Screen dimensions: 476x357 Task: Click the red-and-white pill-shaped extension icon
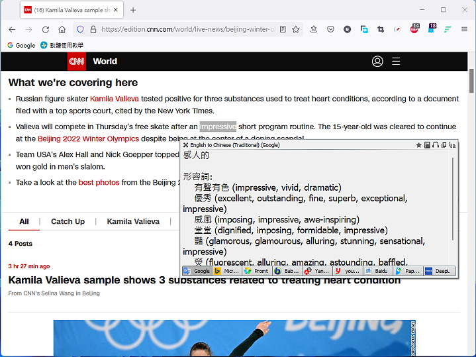point(397,29)
